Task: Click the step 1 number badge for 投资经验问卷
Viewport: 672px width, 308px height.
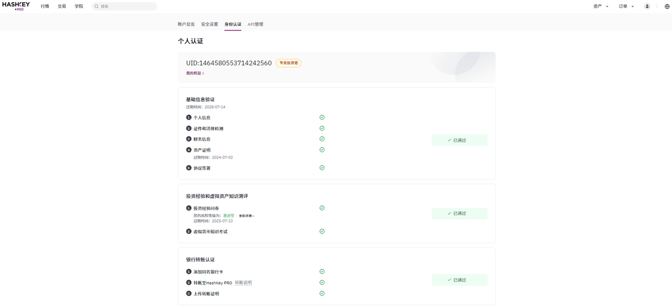Action: click(189, 208)
